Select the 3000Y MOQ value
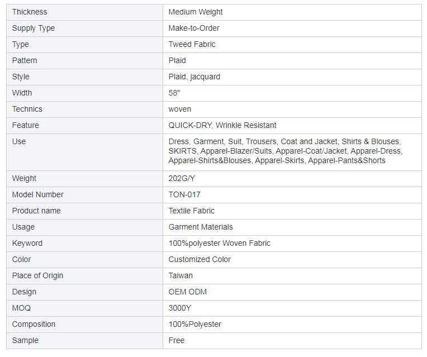The height and width of the screenshot is (357, 427). coord(180,308)
